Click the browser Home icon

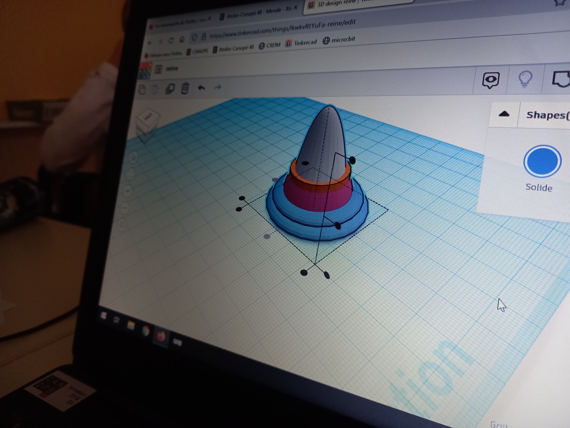coord(182,39)
